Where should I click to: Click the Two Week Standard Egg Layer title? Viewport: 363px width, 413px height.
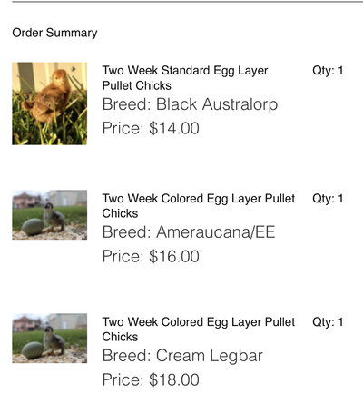pyautogui.click(x=185, y=78)
